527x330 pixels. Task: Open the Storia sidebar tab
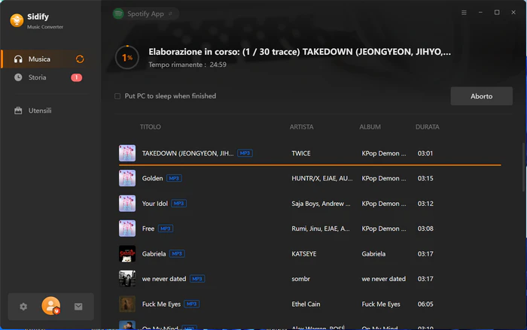[x=50, y=77]
